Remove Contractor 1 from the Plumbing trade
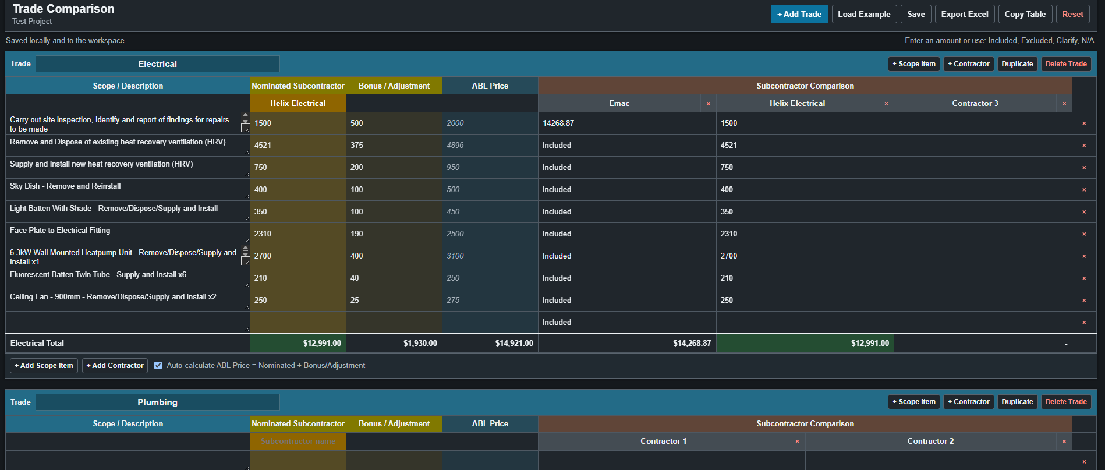This screenshot has height=470, width=1105. (x=797, y=441)
